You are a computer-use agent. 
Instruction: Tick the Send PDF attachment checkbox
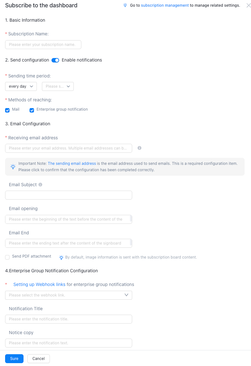coord(7,257)
